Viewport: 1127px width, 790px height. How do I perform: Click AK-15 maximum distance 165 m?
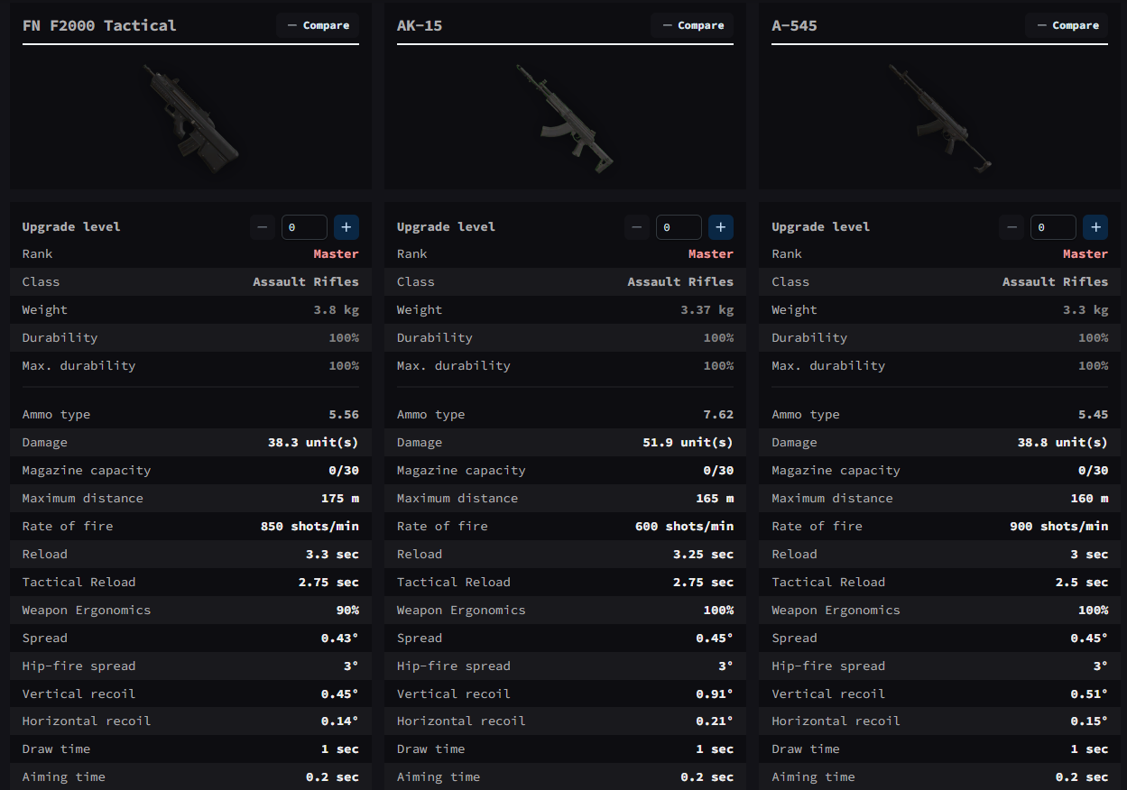point(715,499)
